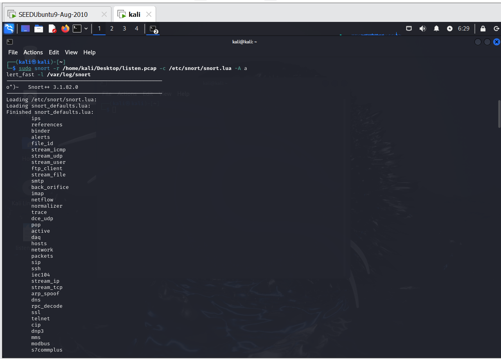Click the show desktop panel icon

(25, 29)
